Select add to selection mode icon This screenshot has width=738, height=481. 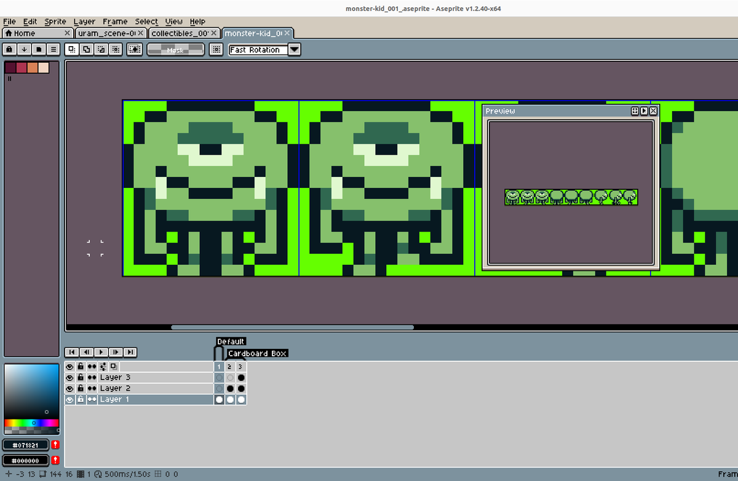pos(86,49)
